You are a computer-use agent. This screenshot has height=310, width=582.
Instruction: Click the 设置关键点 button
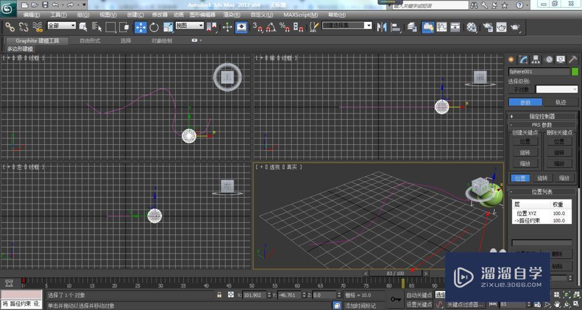(x=419, y=304)
